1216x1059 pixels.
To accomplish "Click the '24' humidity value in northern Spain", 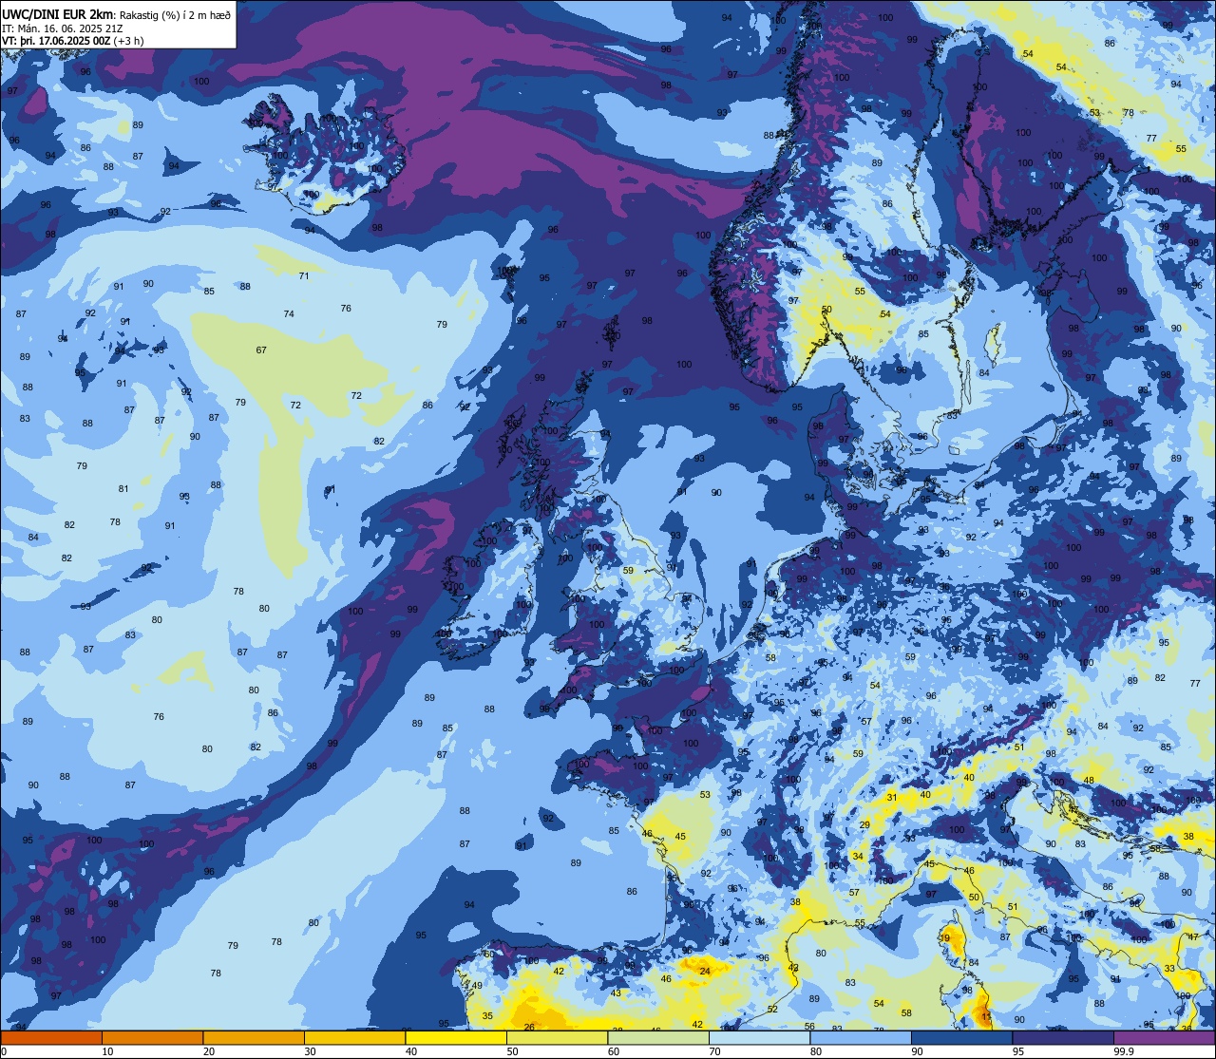I will pos(705,971).
